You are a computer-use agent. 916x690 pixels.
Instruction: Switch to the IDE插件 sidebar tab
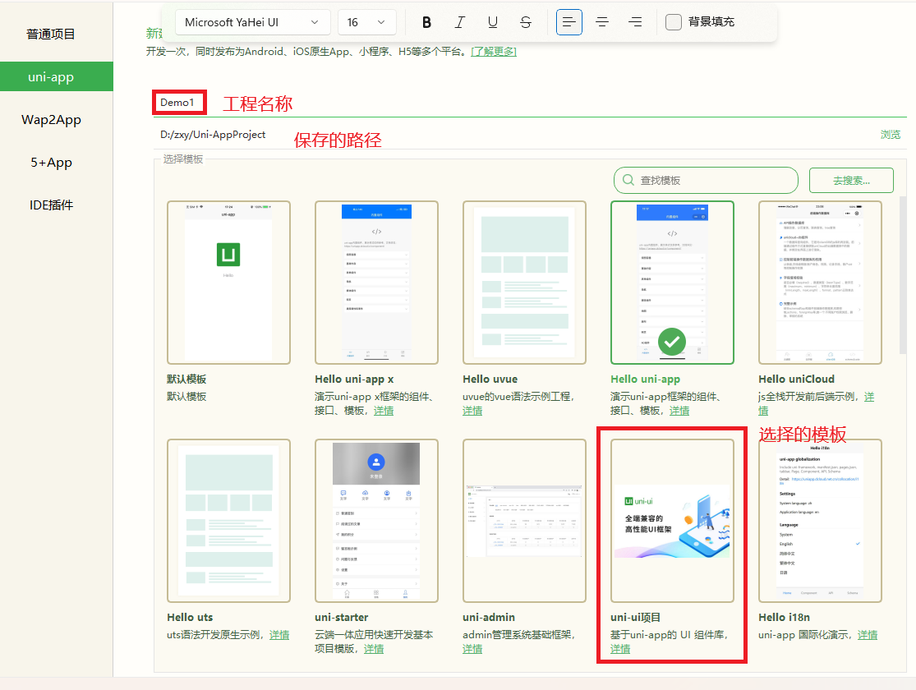click(x=52, y=205)
